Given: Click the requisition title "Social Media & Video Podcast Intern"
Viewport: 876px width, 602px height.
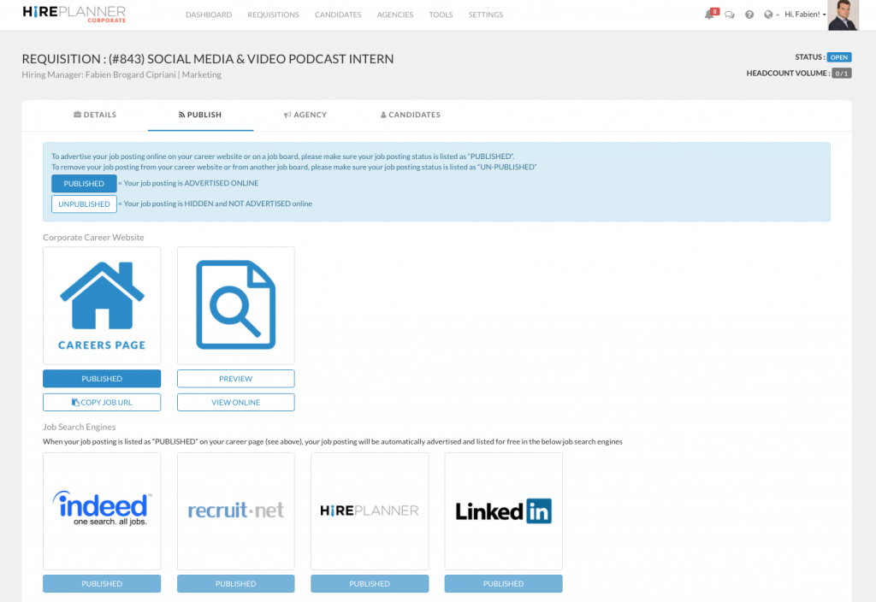Looking at the screenshot, I should point(270,59).
